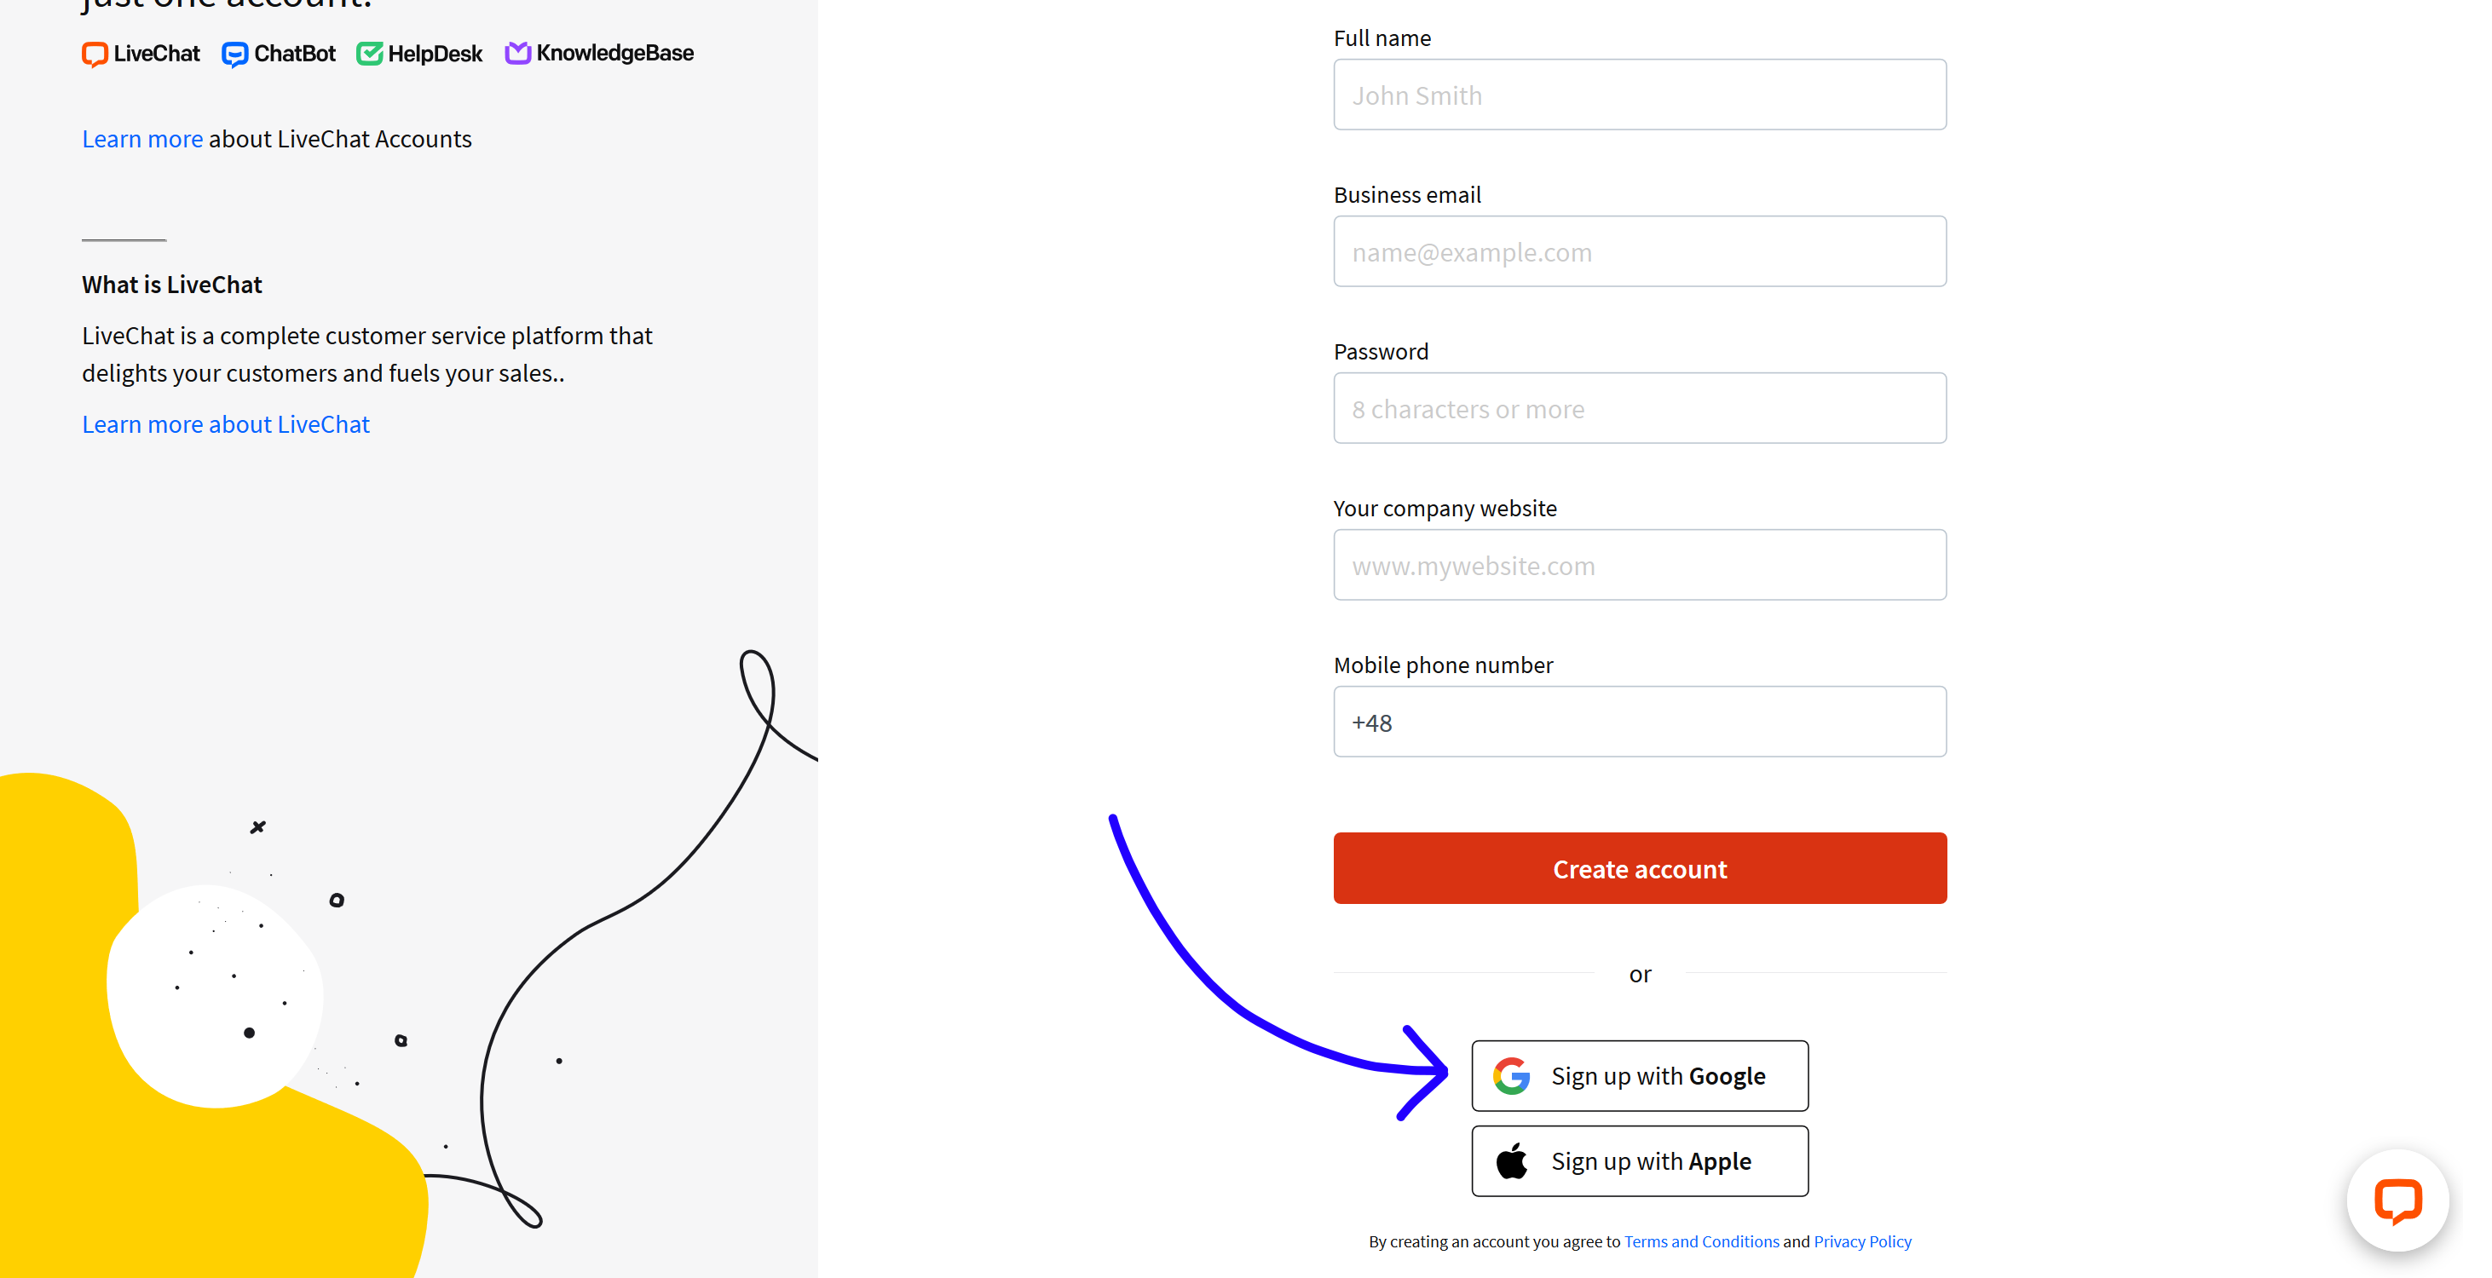The height and width of the screenshot is (1278, 2492).
Task: Select the mobile phone number field
Action: click(1640, 721)
